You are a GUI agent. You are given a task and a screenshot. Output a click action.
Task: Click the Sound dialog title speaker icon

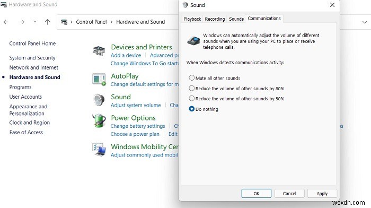(x=185, y=5)
